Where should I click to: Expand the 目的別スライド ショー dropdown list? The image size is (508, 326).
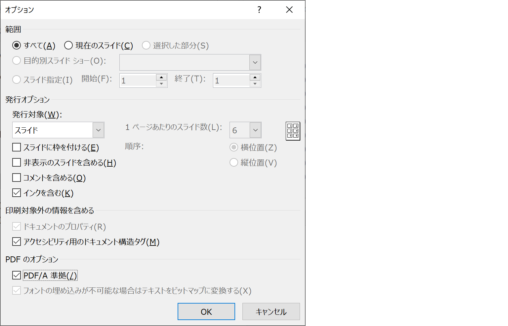pyautogui.click(x=255, y=62)
